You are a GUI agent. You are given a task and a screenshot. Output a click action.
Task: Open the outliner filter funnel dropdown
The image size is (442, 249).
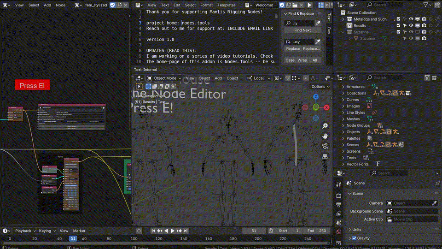pos(427,5)
